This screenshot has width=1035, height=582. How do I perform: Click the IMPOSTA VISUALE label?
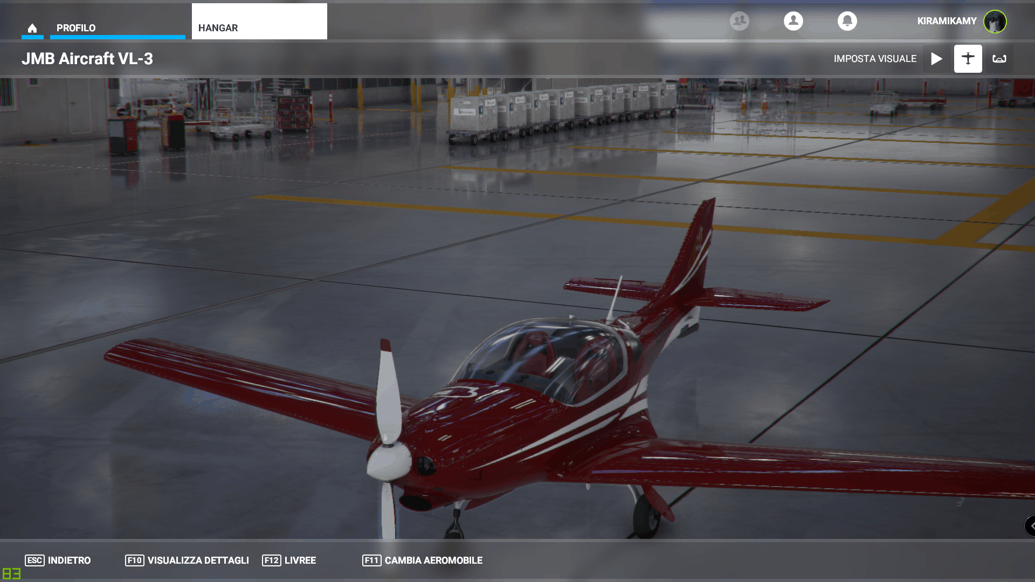click(874, 59)
